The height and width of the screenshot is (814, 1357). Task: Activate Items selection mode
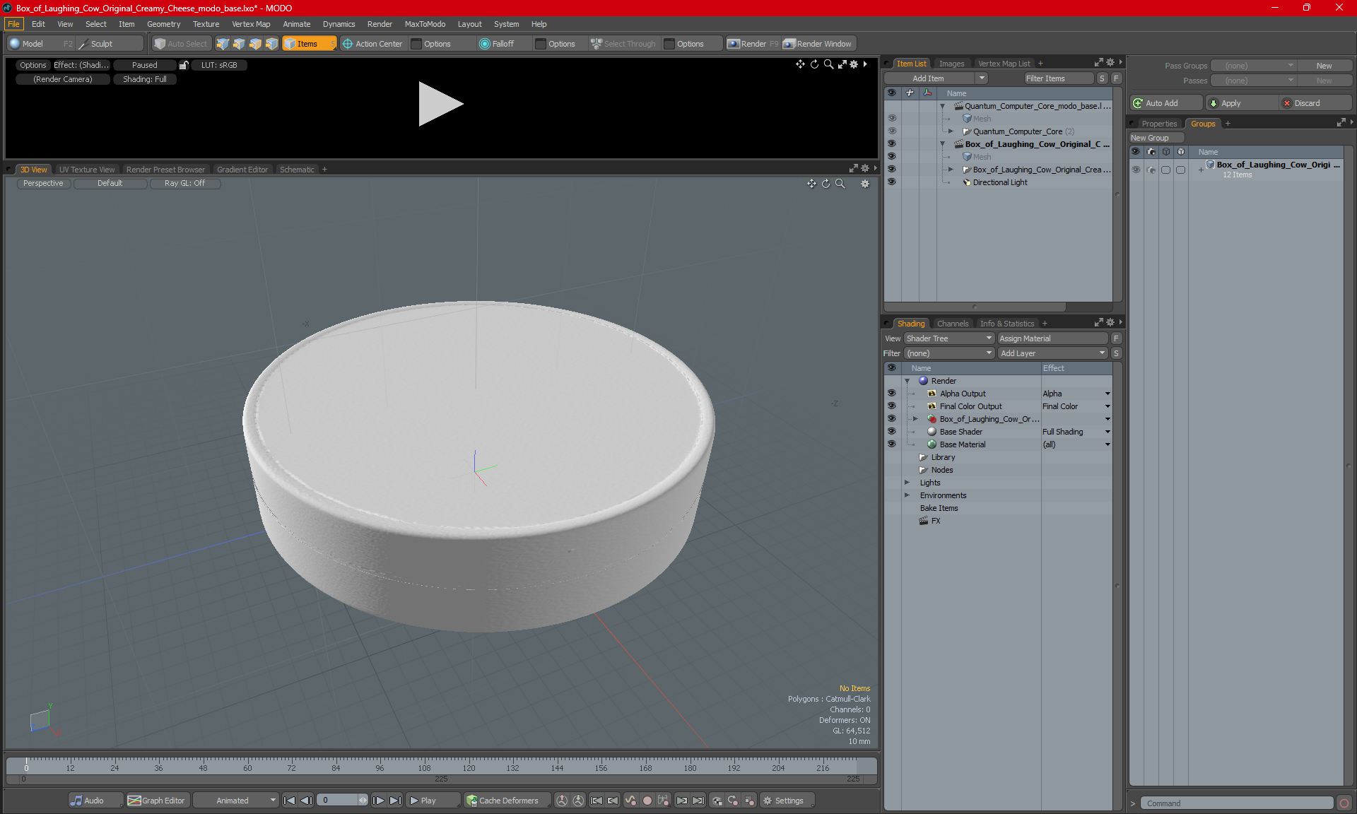[x=309, y=44]
